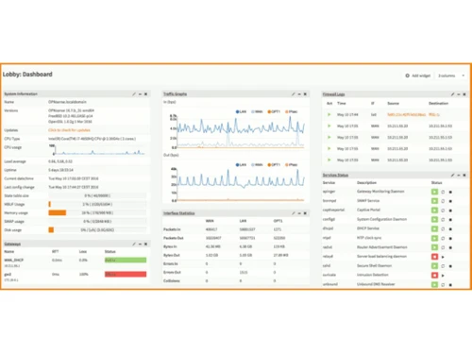Edit the Interface Statistics widget settings
Image resolution: width=472 pixels, height=354 pixels.
(294, 213)
